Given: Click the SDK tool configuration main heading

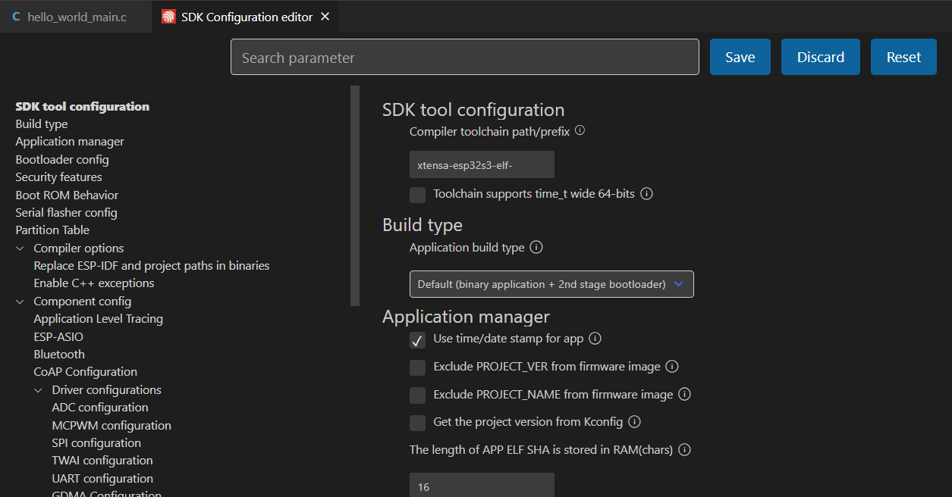Looking at the screenshot, I should [473, 110].
